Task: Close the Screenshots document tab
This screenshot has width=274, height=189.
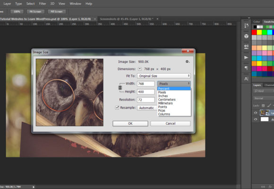Action: [x=157, y=19]
